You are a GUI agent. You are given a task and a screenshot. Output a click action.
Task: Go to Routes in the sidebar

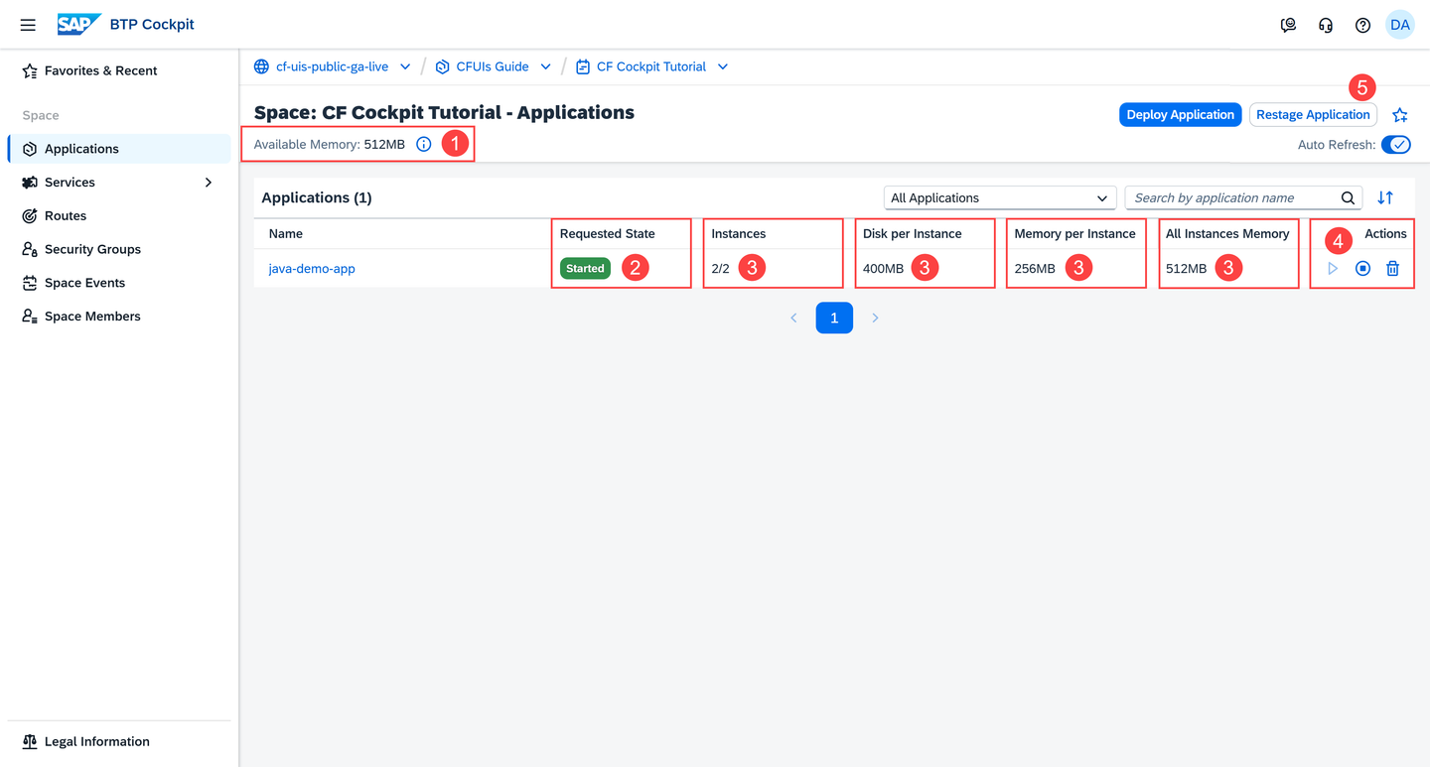[119, 215]
